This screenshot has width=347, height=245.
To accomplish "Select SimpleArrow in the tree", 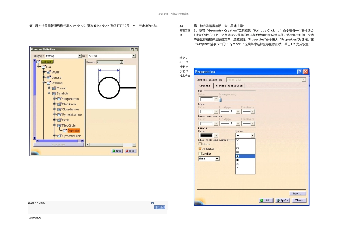I will click(70, 99).
